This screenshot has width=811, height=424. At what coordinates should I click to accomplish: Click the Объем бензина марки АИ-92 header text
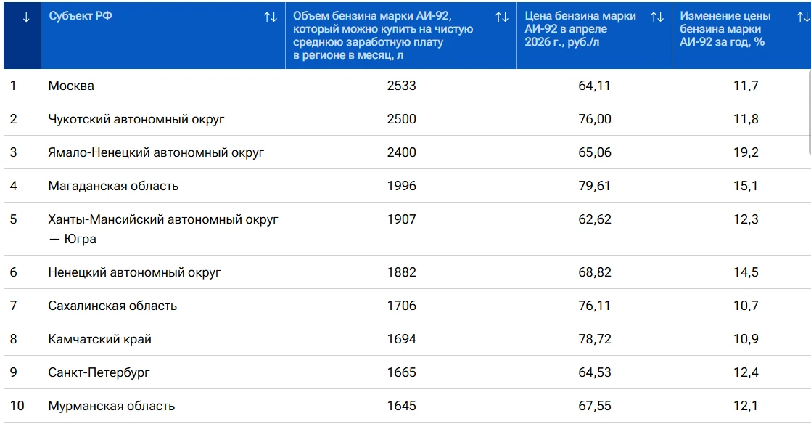click(383, 36)
